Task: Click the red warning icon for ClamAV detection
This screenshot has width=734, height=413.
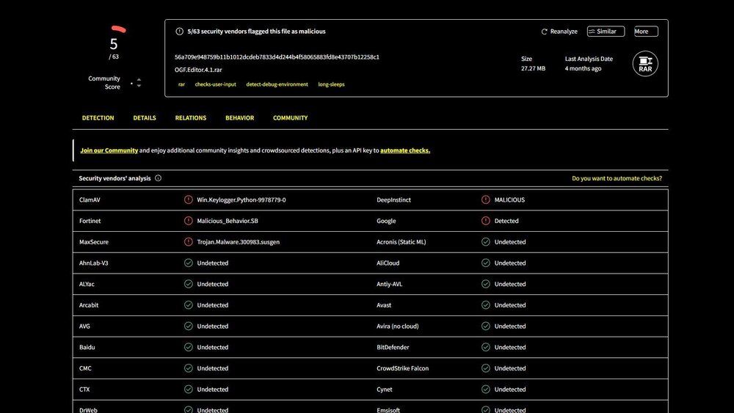Action: (x=189, y=200)
